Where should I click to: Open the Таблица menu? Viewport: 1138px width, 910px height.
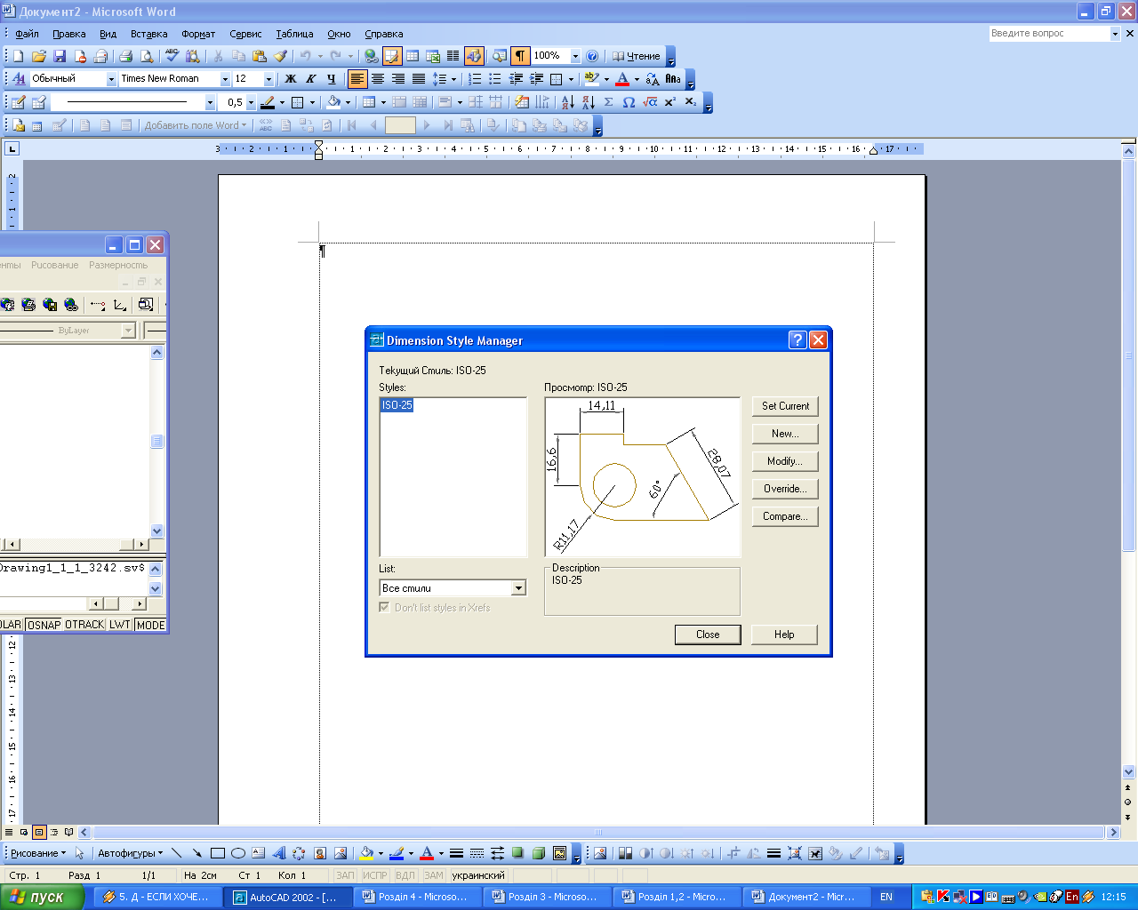point(294,34)
